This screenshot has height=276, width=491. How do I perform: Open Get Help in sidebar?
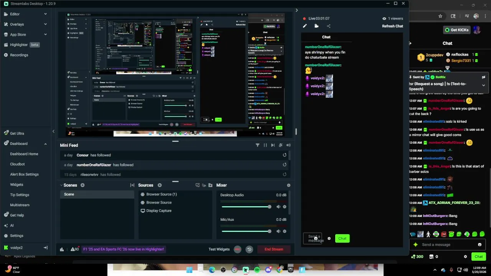[x=17, y=215]
